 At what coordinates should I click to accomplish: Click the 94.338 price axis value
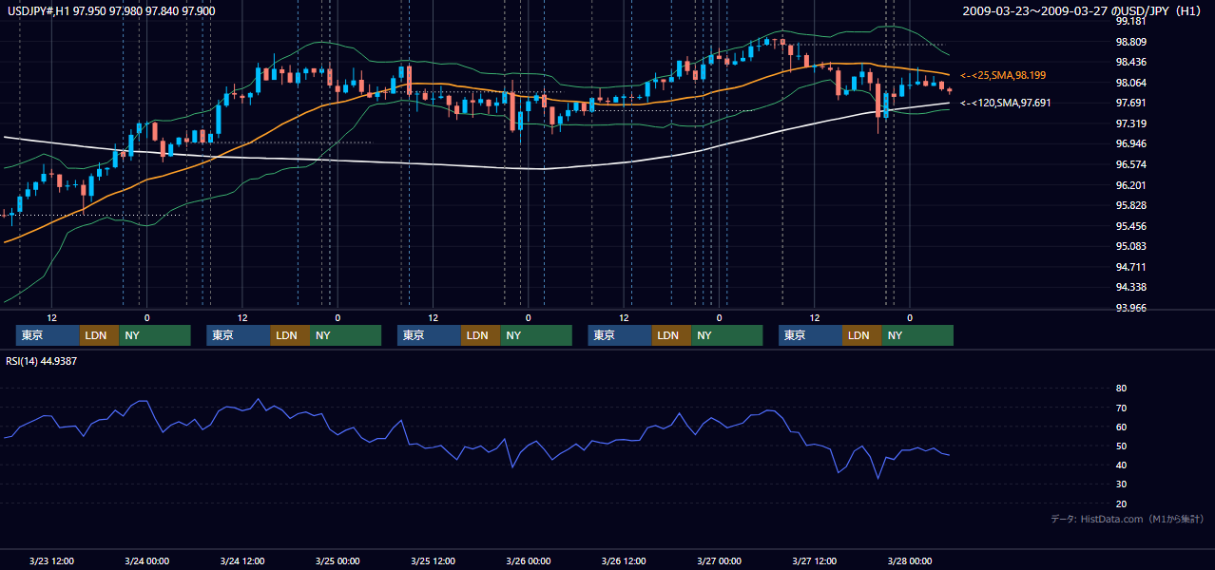[x=1133, y=287]
